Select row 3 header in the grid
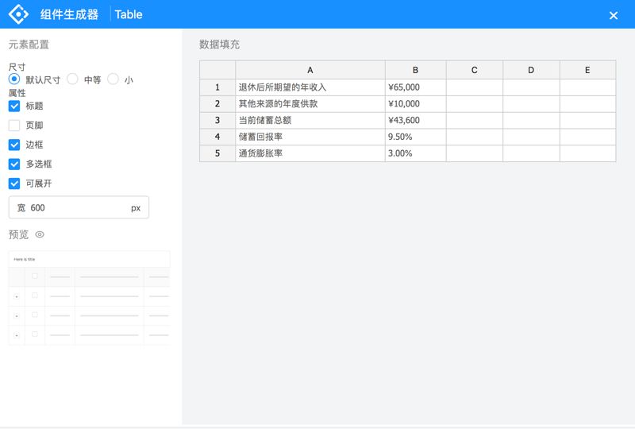 (x=217, y=120)
